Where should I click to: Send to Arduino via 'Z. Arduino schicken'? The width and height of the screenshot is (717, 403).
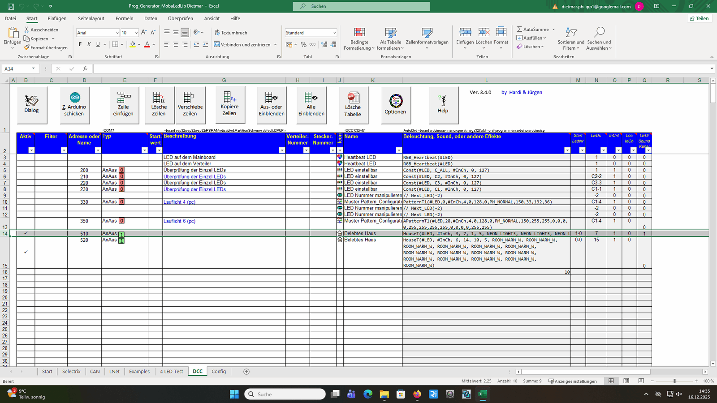click(x=75, y=98)
